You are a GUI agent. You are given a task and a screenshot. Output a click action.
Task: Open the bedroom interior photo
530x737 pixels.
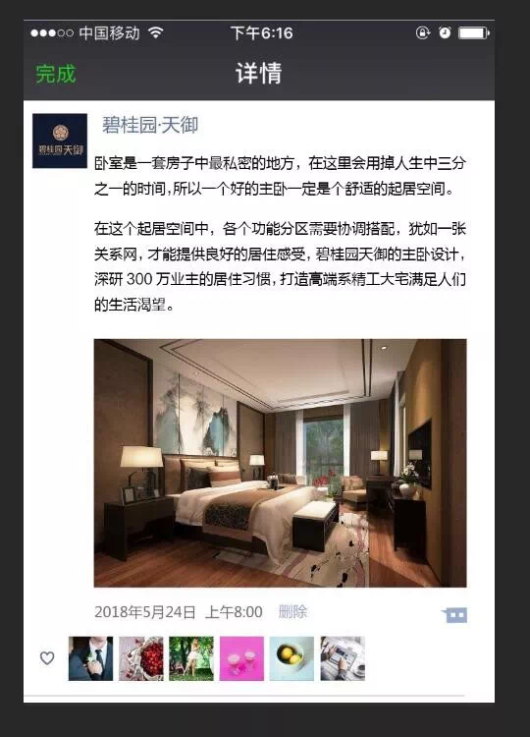click(x=281, y=463)
